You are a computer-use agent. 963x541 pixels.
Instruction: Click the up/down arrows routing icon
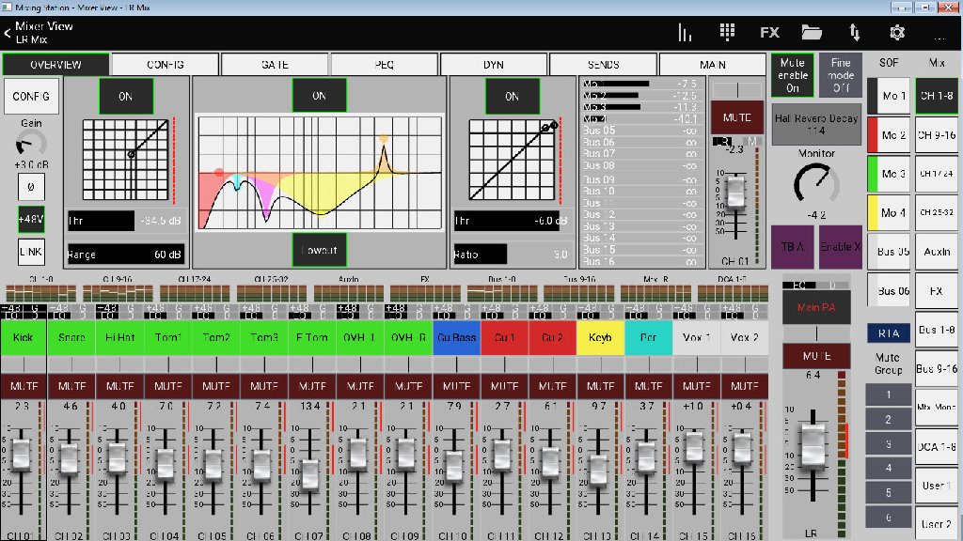[x=854, y=33]
